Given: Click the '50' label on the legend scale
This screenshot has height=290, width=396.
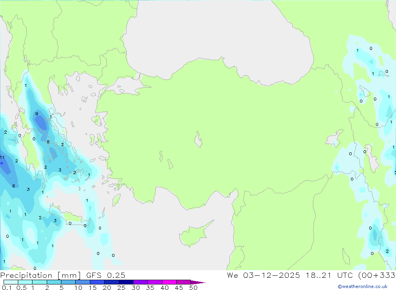Looking at the screenshot, I should coord(193,288).
